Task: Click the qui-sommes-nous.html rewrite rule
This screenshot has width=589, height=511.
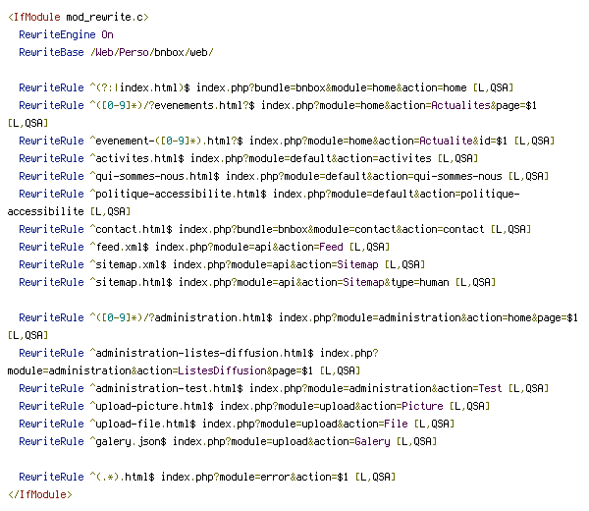Action: [x=284, y=176]
